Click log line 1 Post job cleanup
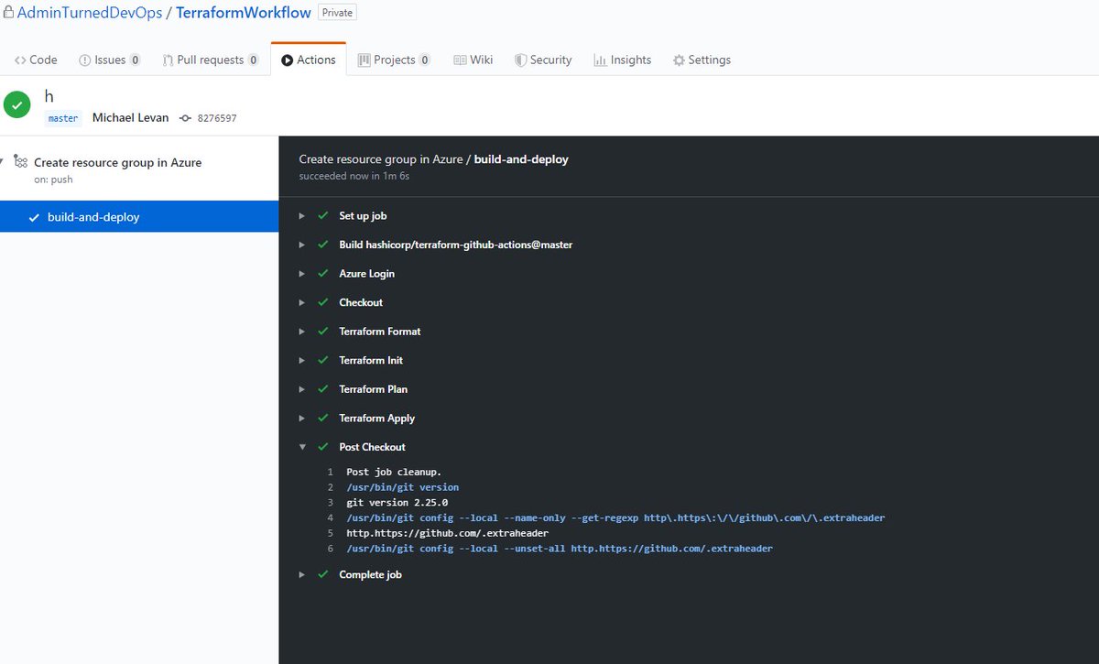The width and height of the screenshot is (1099, 664). 394,472
